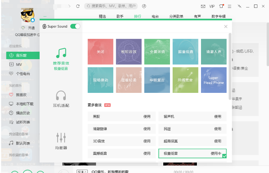Open the mail messages icon

point(203,6)
